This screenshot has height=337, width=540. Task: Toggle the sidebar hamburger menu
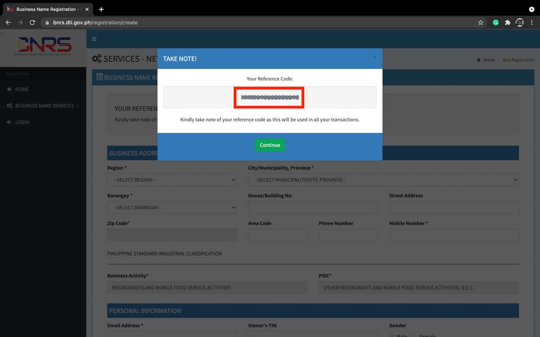click(x=94, y=39)
